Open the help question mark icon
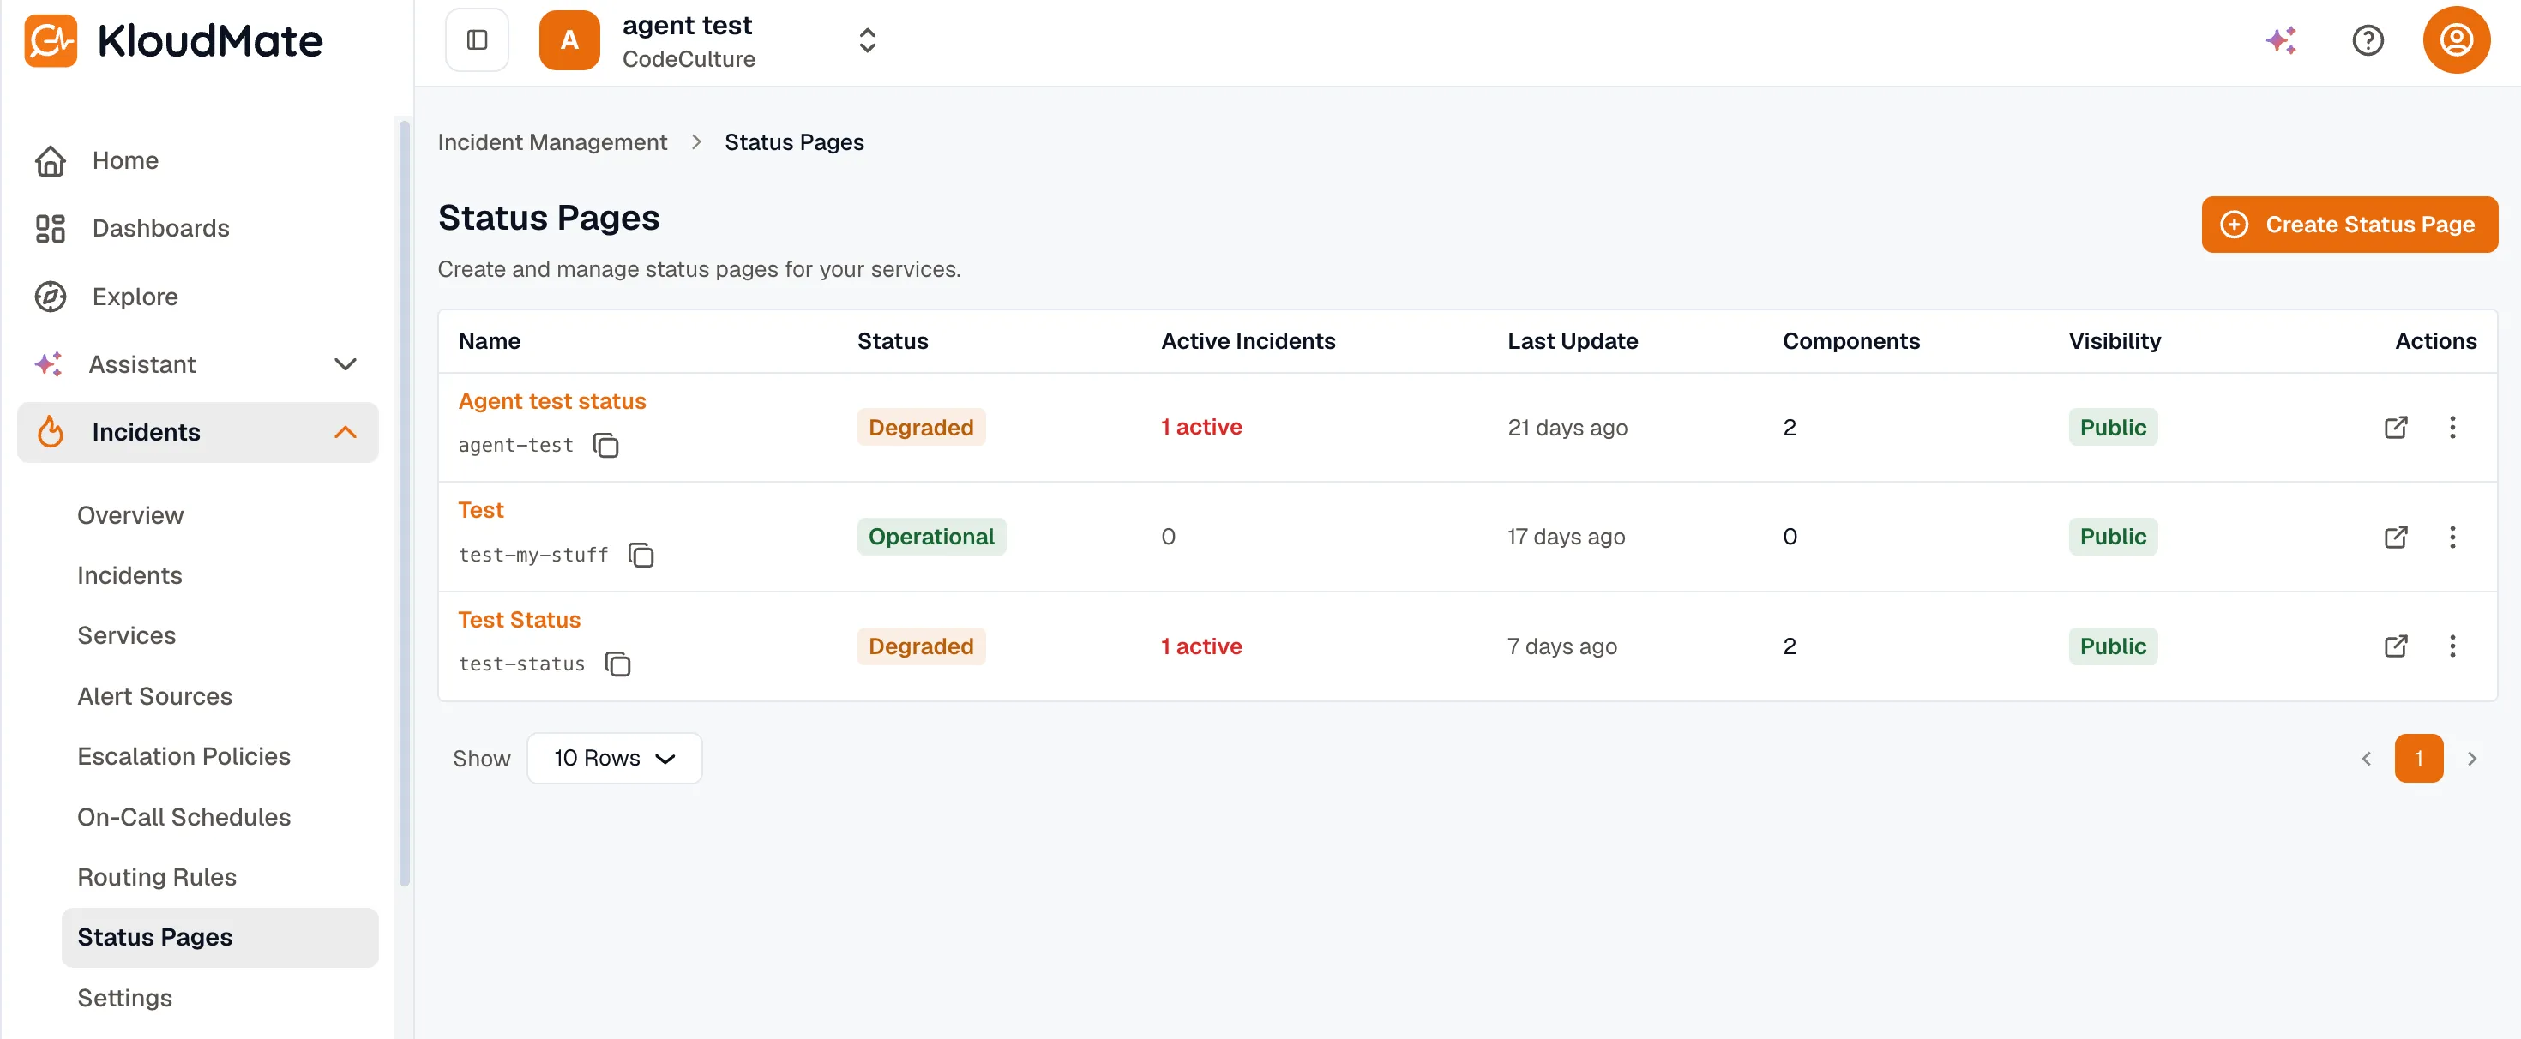Image resolution: width=2521 pixels, height=1039 pixels. (x=2368, y=40)
